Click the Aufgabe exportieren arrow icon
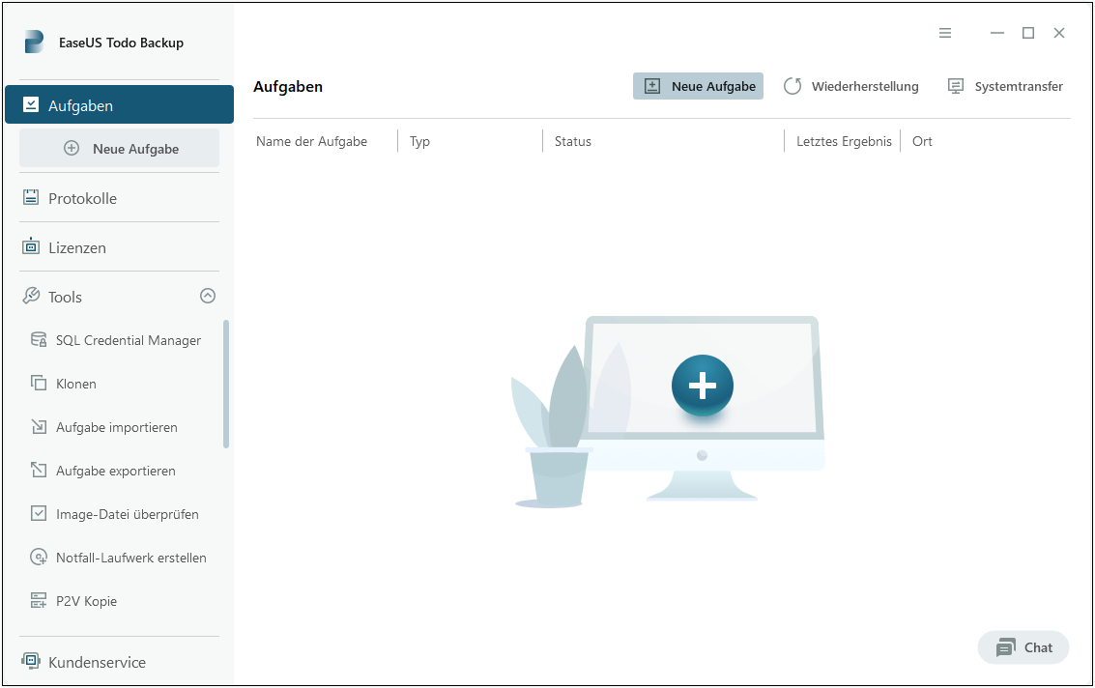Image resolution: width=1095 pixels, height=688 pixels. click(39, 470)
